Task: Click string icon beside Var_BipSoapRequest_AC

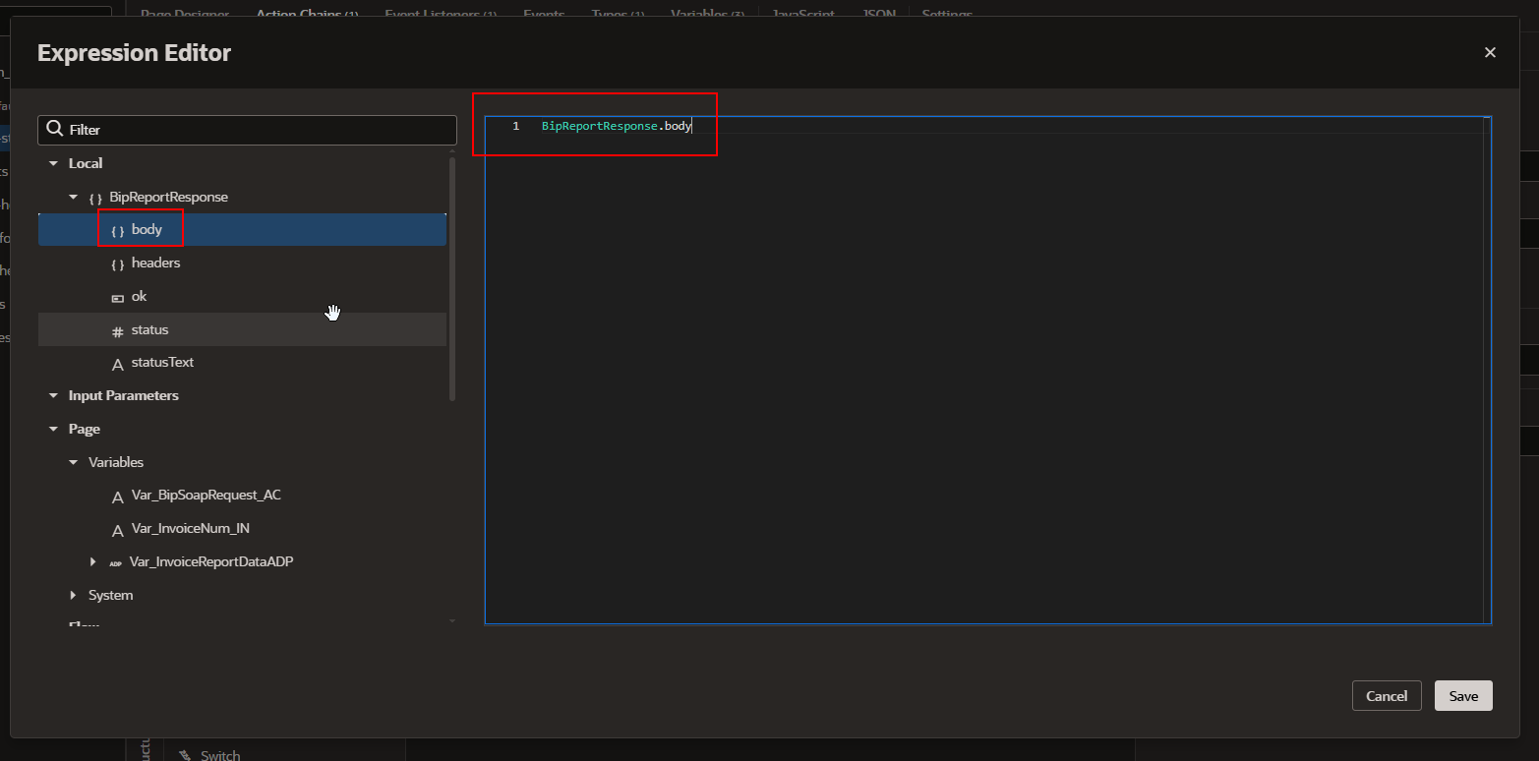Action: (118, 497)
